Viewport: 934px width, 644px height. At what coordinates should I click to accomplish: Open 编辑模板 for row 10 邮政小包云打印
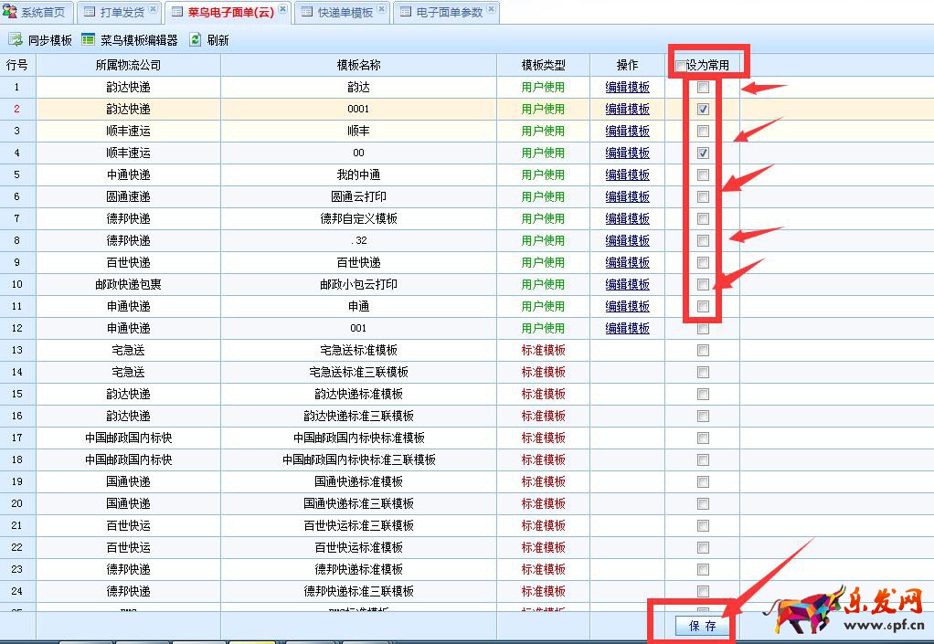point(627,285)
